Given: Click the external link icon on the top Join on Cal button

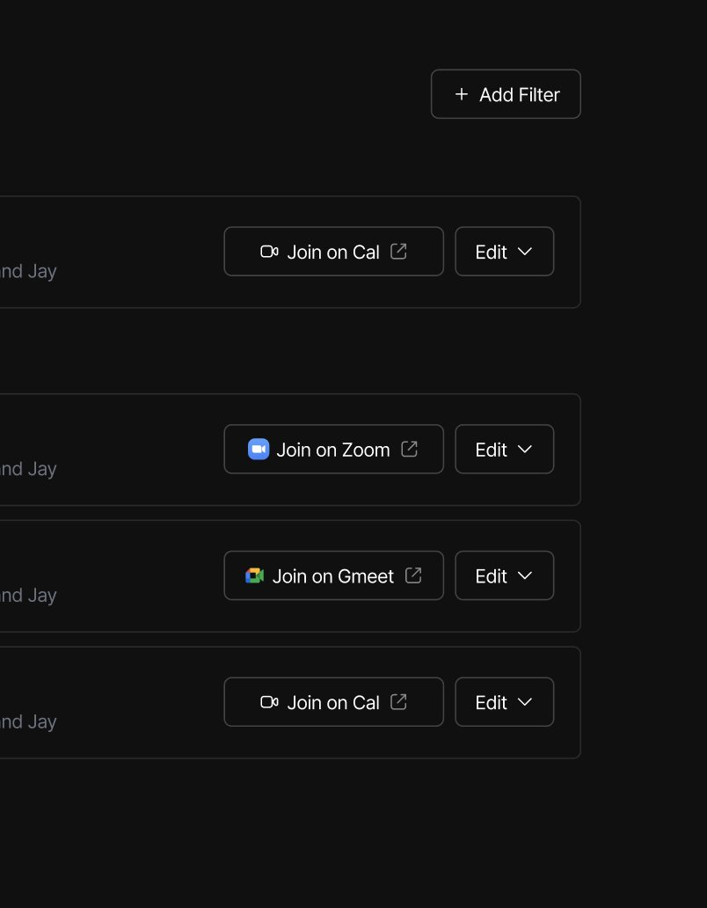Looking at the screenshot, I should tap(397, 251).
